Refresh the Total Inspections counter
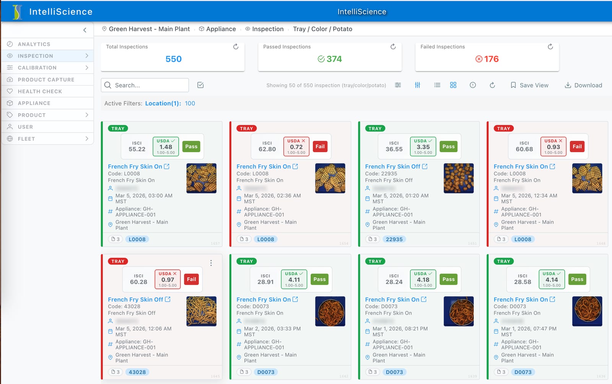Viewport: 612px width, 384px height. 236,47
